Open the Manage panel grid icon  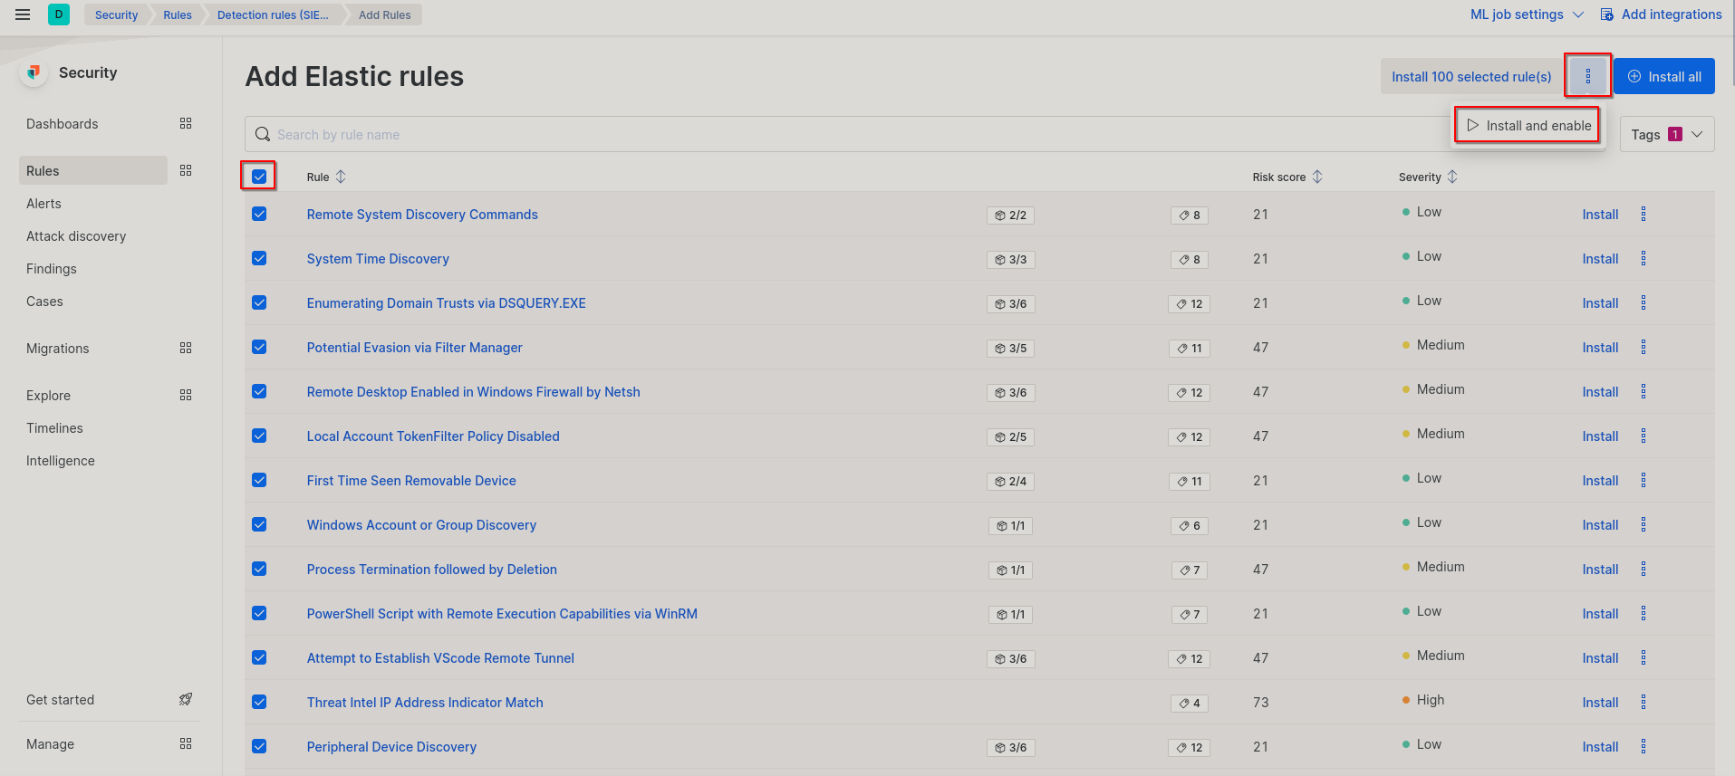[x=186, y=743]
